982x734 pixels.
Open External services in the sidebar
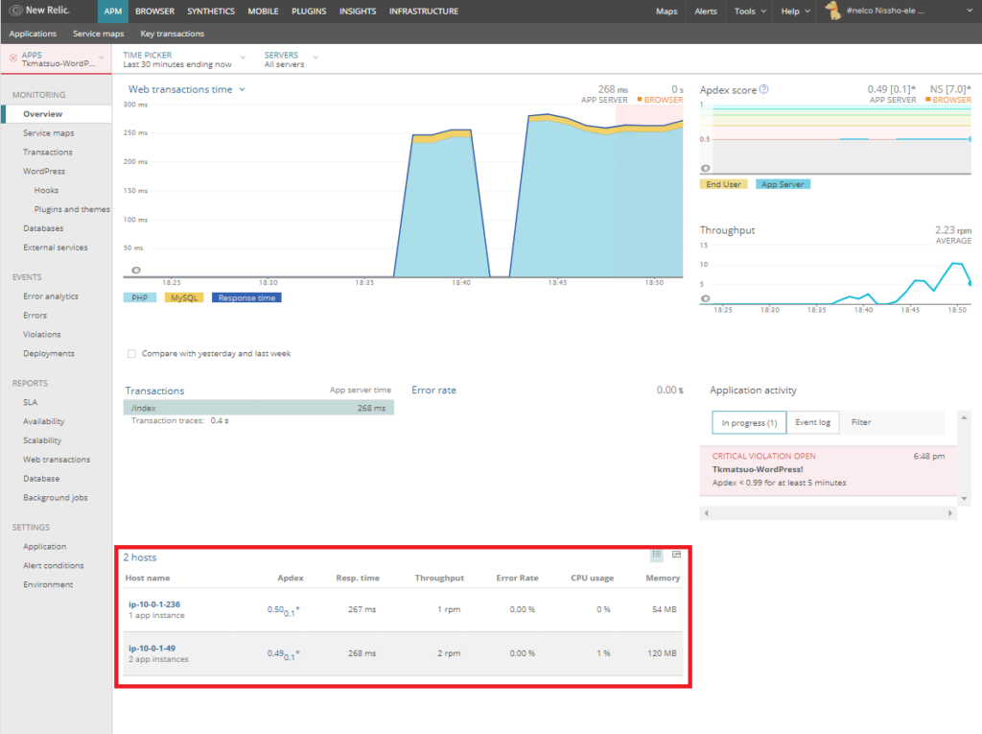pyautogui.click(x=55, y=248)
